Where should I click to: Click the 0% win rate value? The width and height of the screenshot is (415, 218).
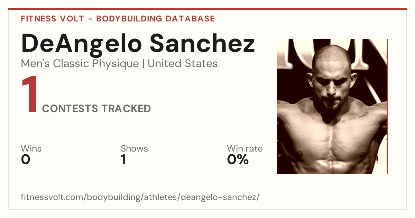(238, 160)
